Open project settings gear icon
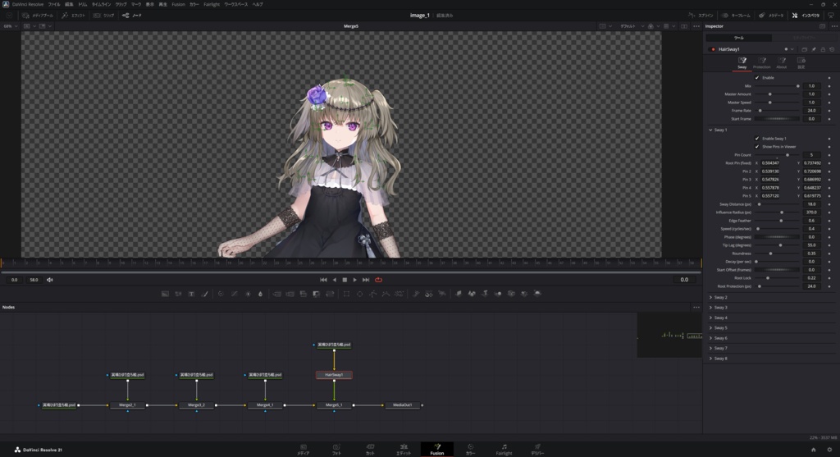The width and height of the screenshot is (840, 457). click(x=829, y=450)
